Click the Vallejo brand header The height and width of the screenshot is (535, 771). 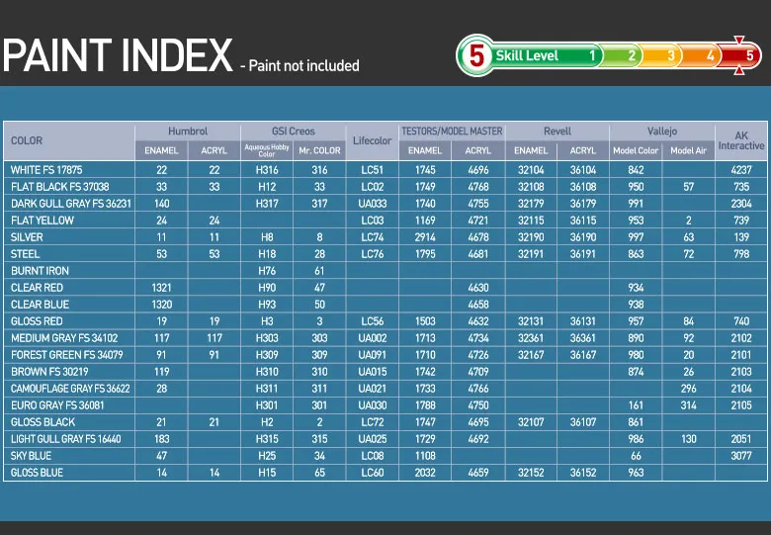click(662, 132)
